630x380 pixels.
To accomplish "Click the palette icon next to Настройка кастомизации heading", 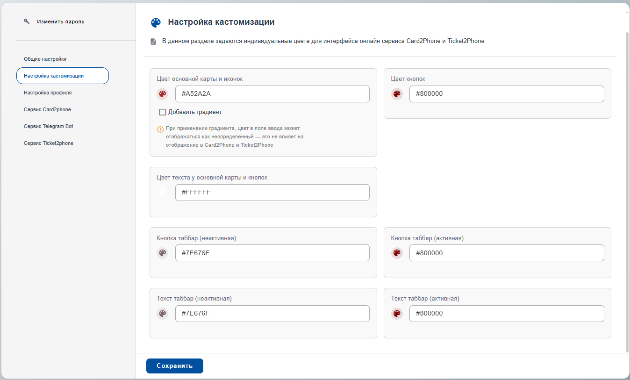I will 156,22.
